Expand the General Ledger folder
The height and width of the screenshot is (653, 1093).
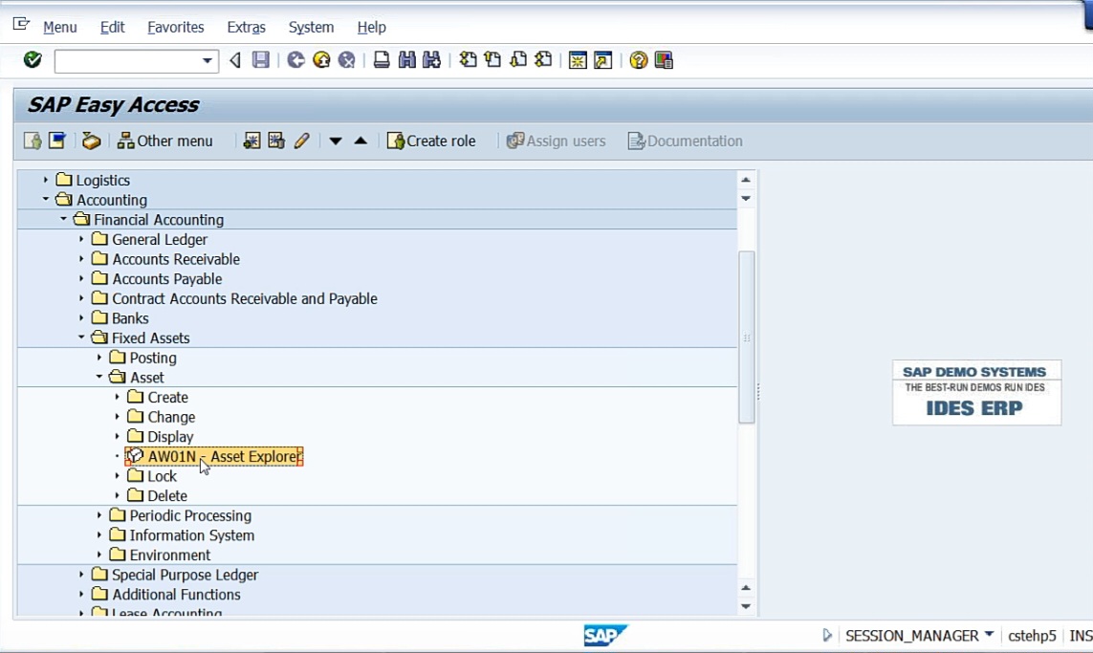pos(81,239)
